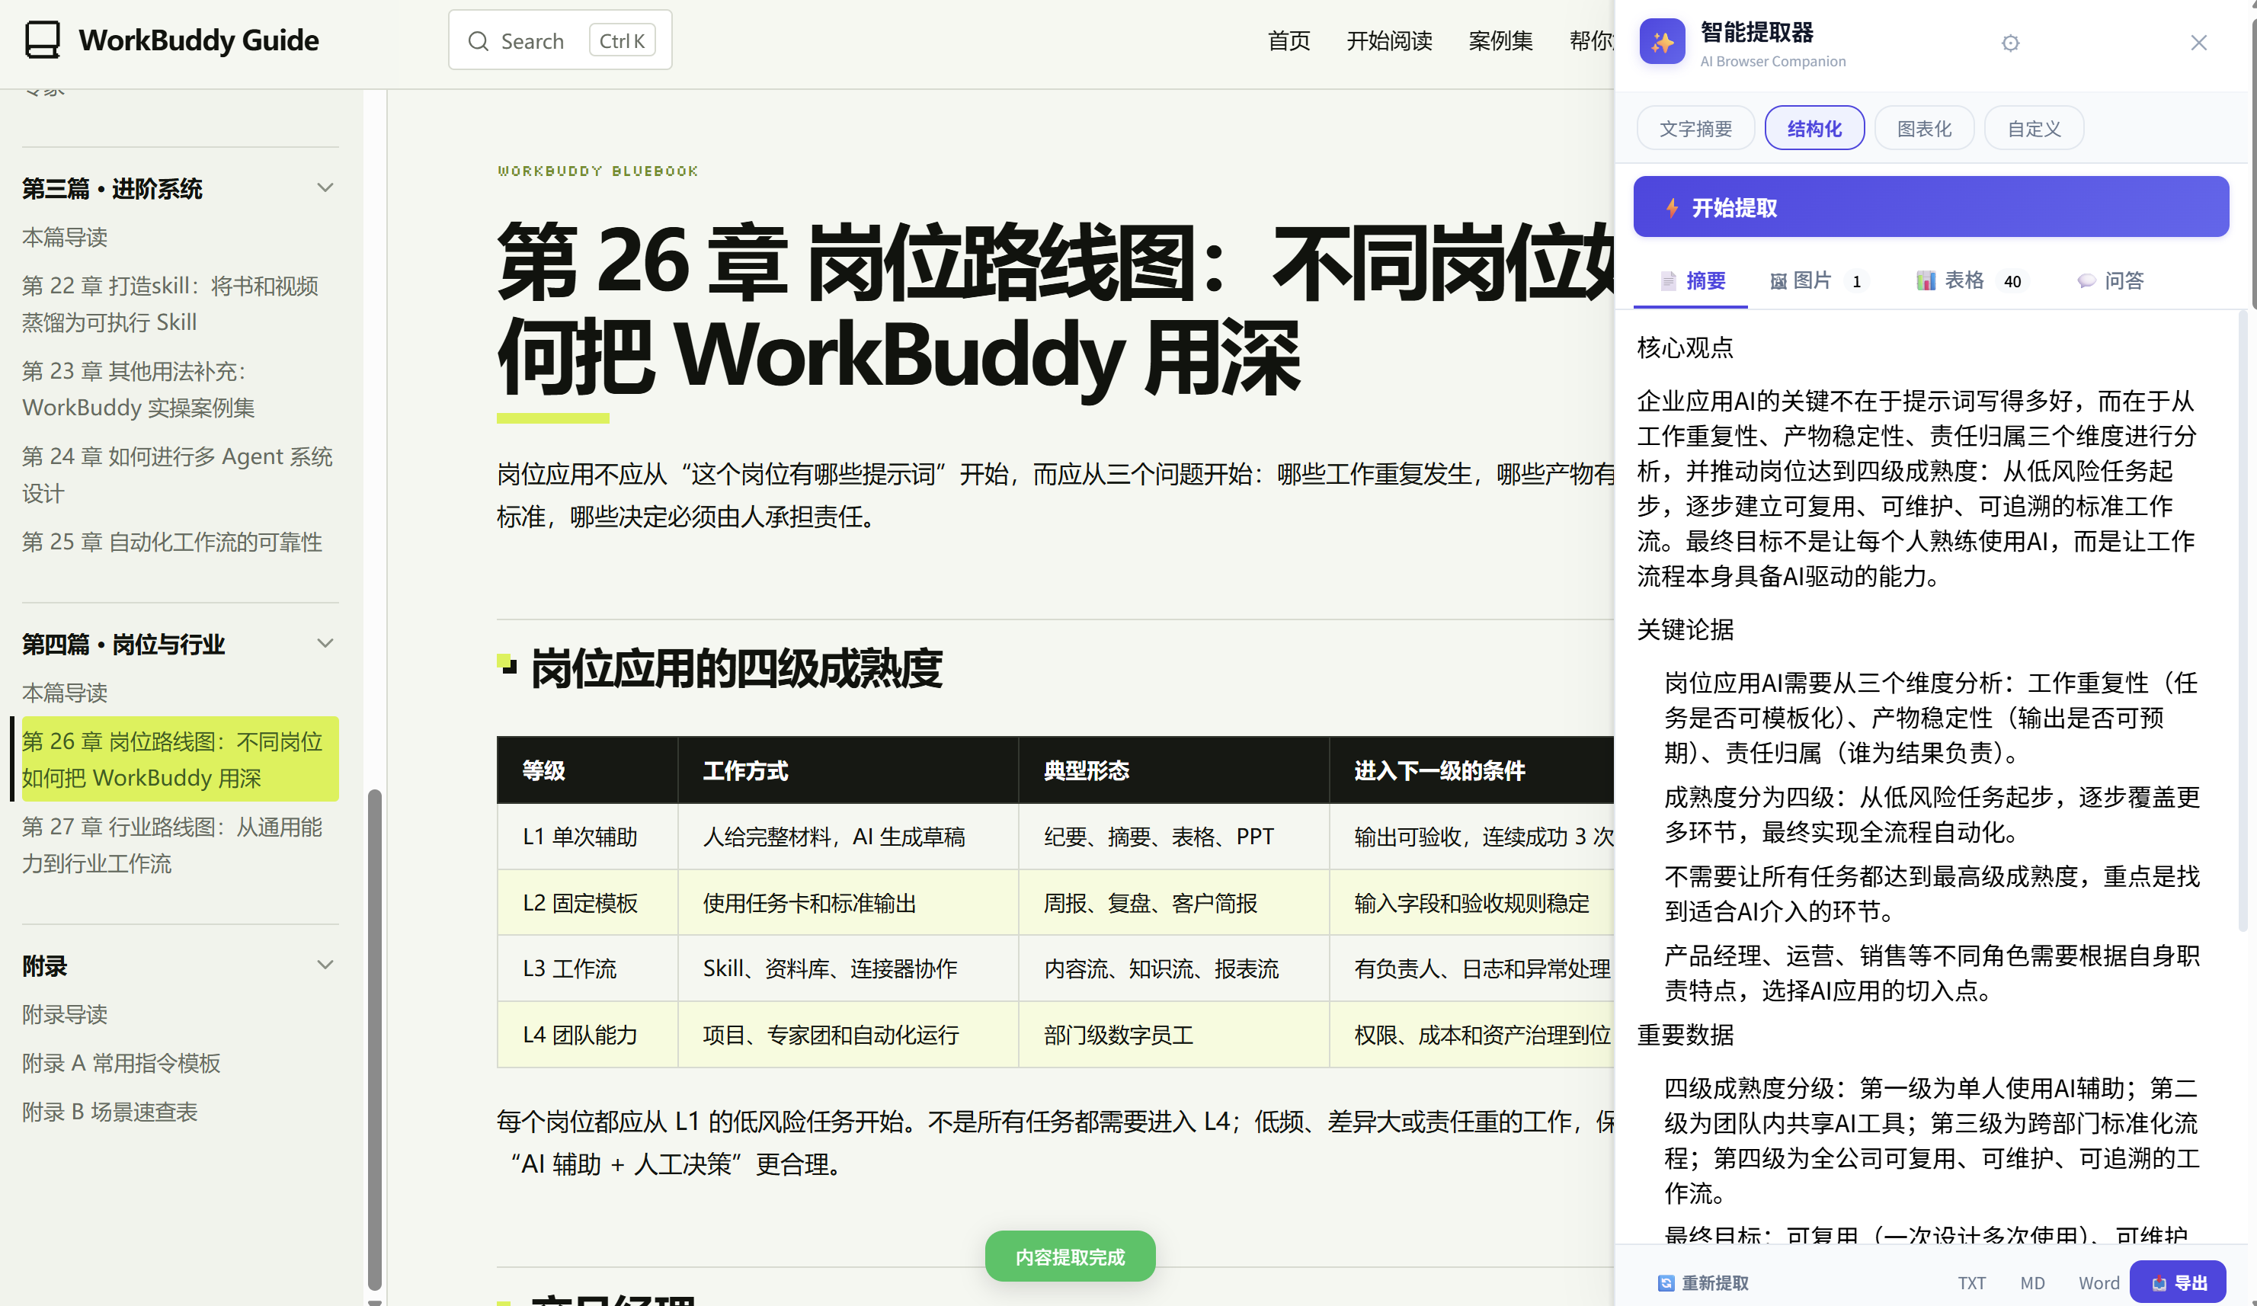Screen dimensions: 2257x1306
Task: Click the WorkBuddy Guide book logo icon
Action: point(42,40)
